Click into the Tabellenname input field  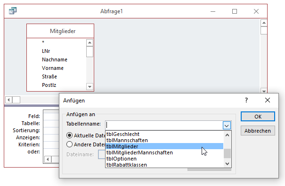[164, 125]
